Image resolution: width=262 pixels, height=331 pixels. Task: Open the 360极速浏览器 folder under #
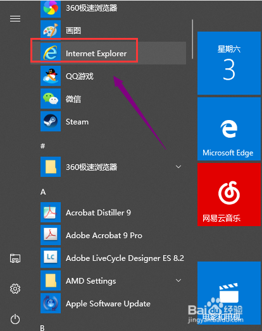[51, 167]
